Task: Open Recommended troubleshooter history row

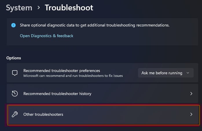Action: coord(102,94)
